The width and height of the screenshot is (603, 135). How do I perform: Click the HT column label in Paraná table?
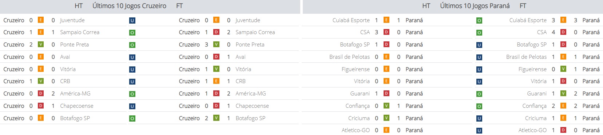tap(426, 6)
